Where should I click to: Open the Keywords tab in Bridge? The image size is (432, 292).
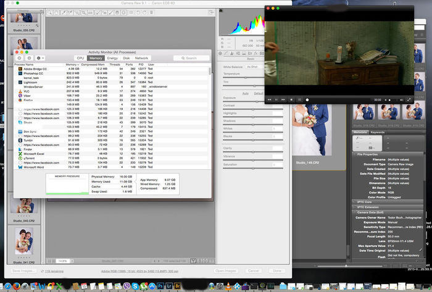tap(377, 132)
